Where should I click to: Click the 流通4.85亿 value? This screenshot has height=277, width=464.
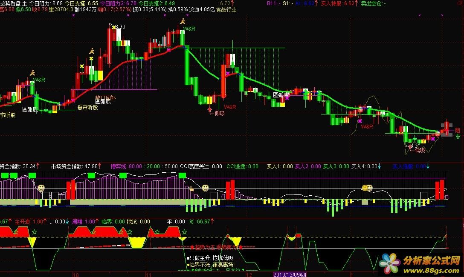point(202,9)
